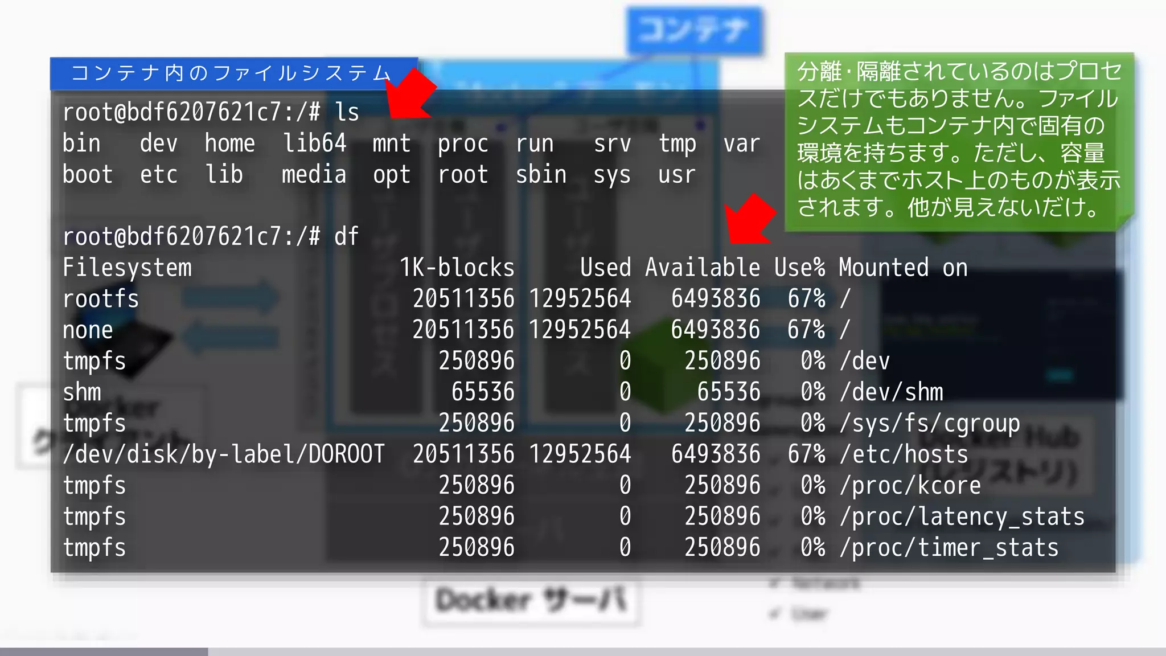Select the prompt line ending with ls
Viewport: 1166px width, 656px height.
[x=211, y=112]
